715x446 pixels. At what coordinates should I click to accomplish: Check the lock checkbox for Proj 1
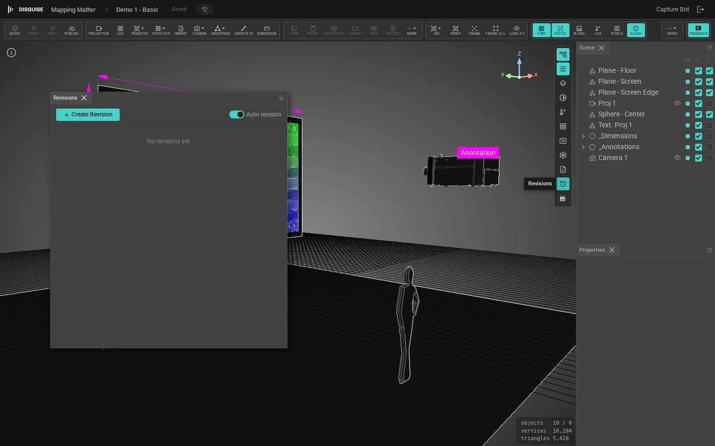coord(710,104)
